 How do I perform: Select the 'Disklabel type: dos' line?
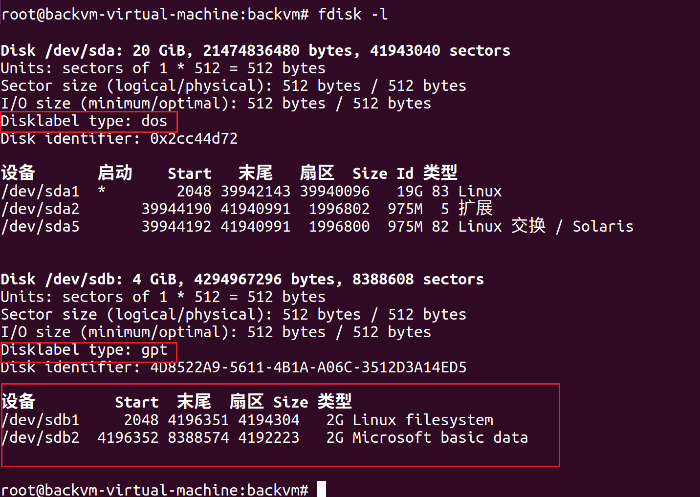click(x=84, y=121)
